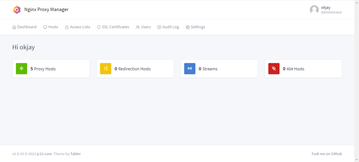
Task: Click the down arrow of the vertical scrollbar
Action: (357, 160)
